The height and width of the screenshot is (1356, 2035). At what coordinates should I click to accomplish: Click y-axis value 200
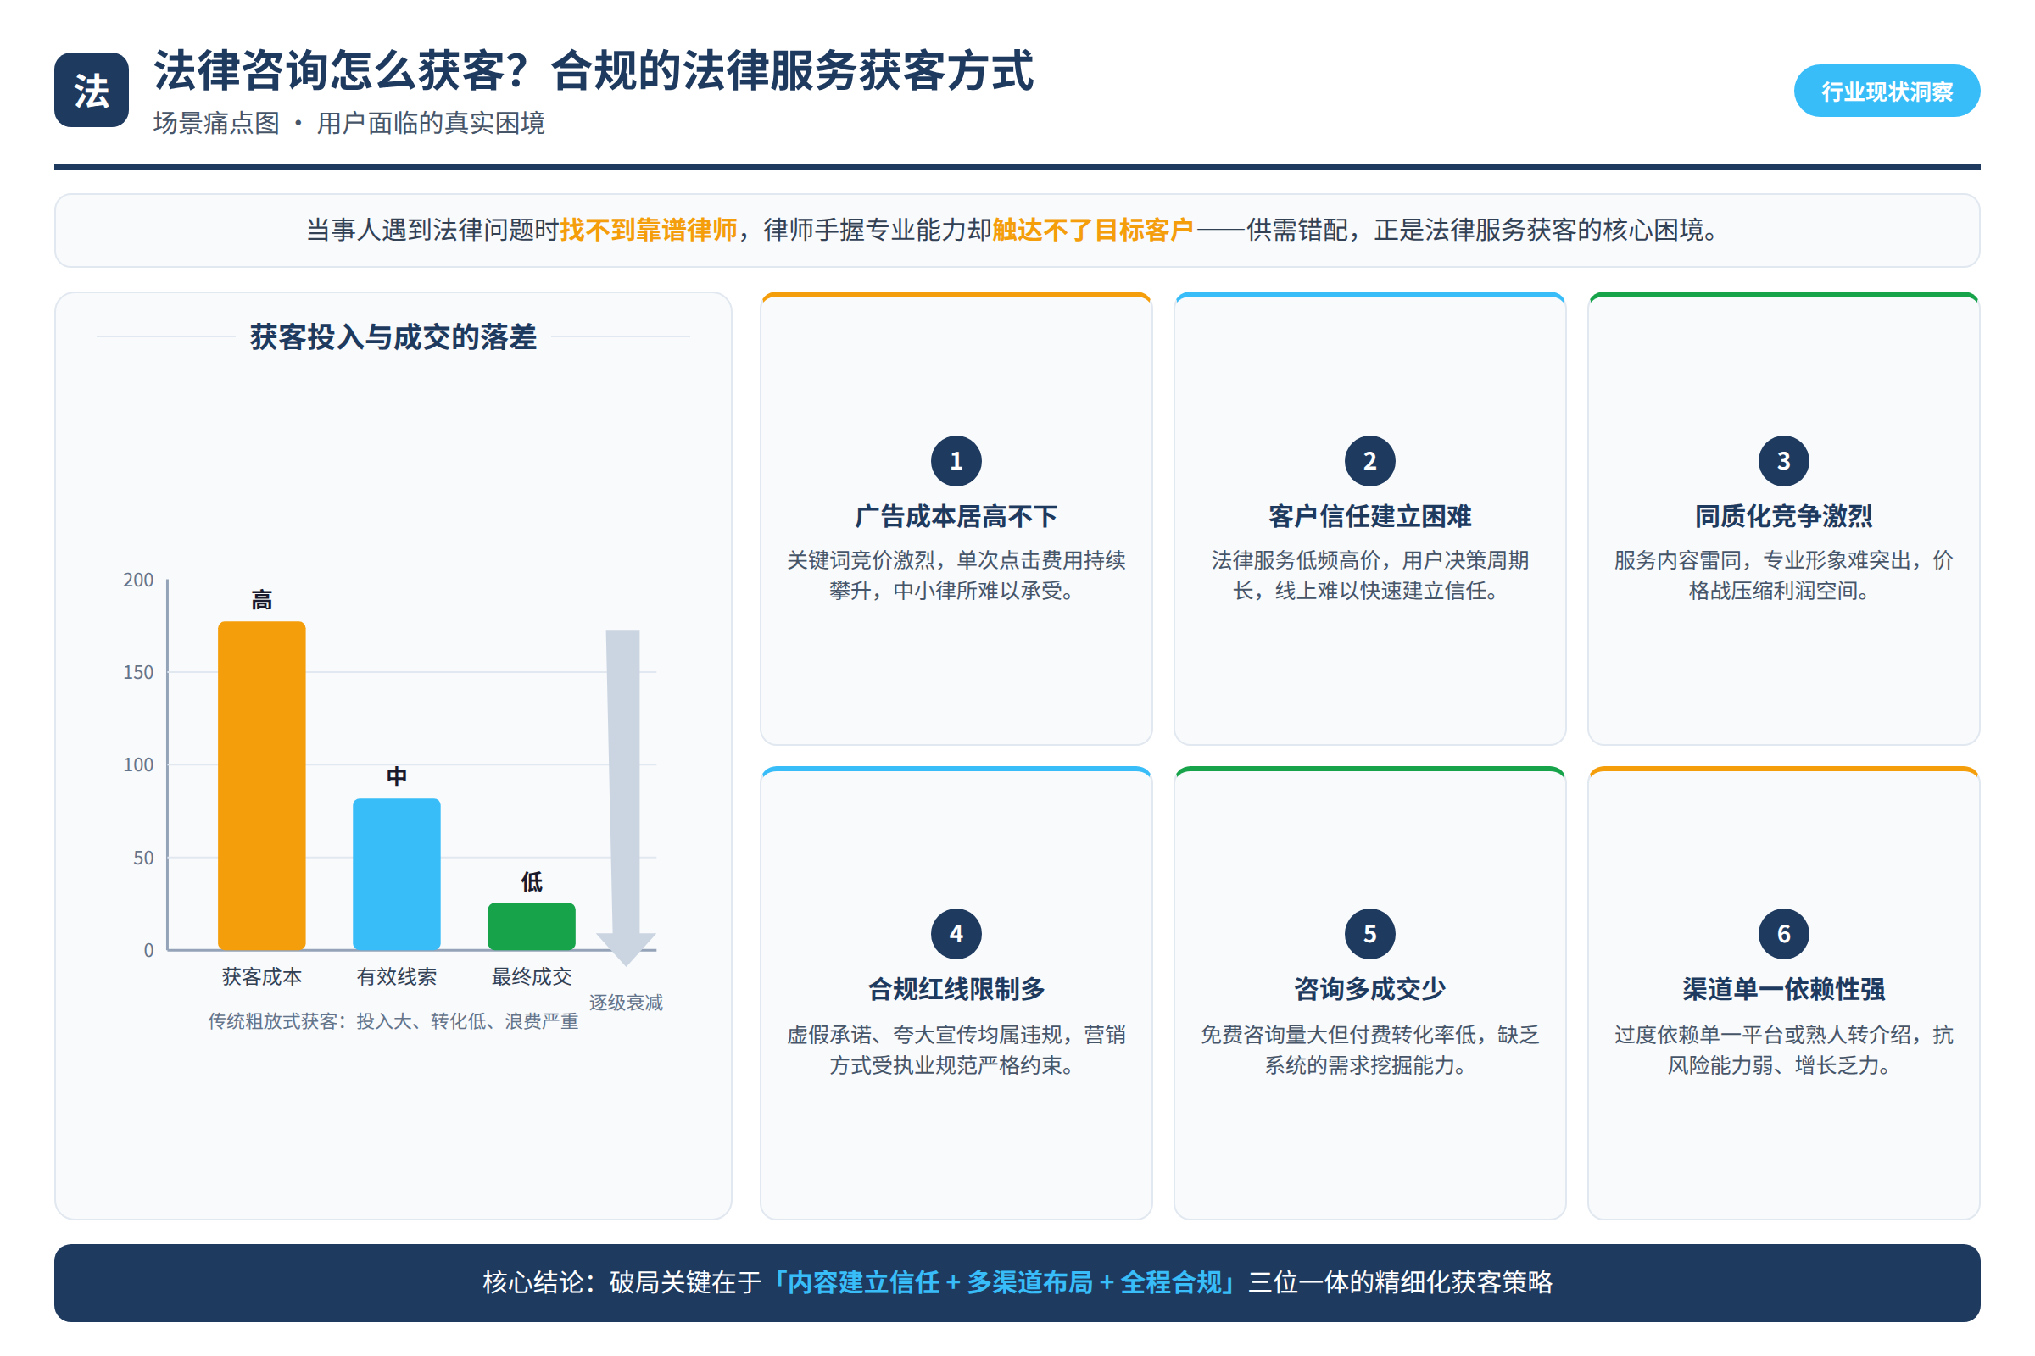click(138, 580)
